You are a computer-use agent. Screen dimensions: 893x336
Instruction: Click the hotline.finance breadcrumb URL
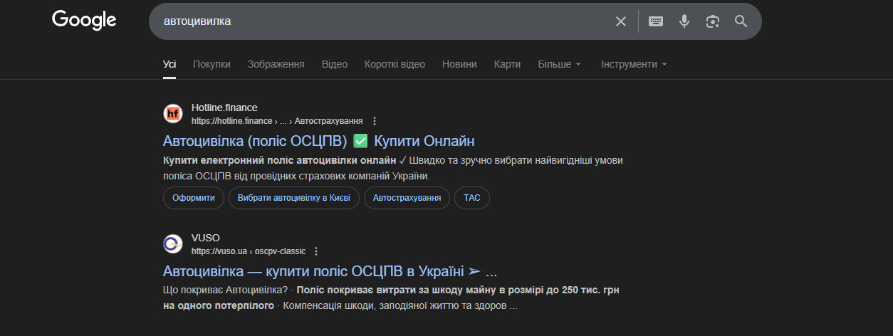click(277, 121)
